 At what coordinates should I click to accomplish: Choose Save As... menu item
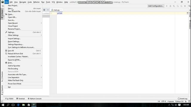pos(24,20)
